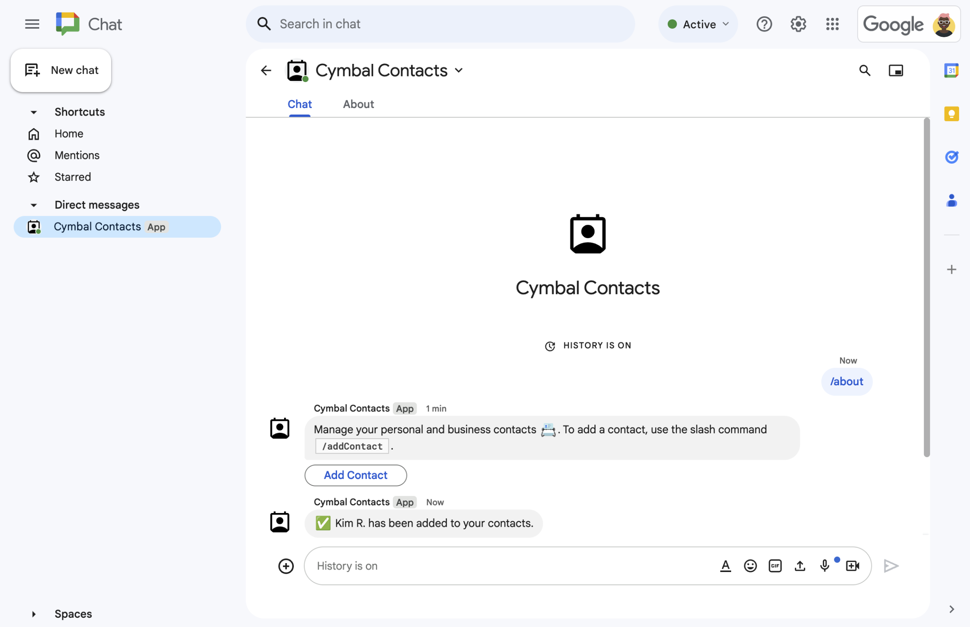
Task: Toggle the Active status indicator
Action: [x=698, y=23]
